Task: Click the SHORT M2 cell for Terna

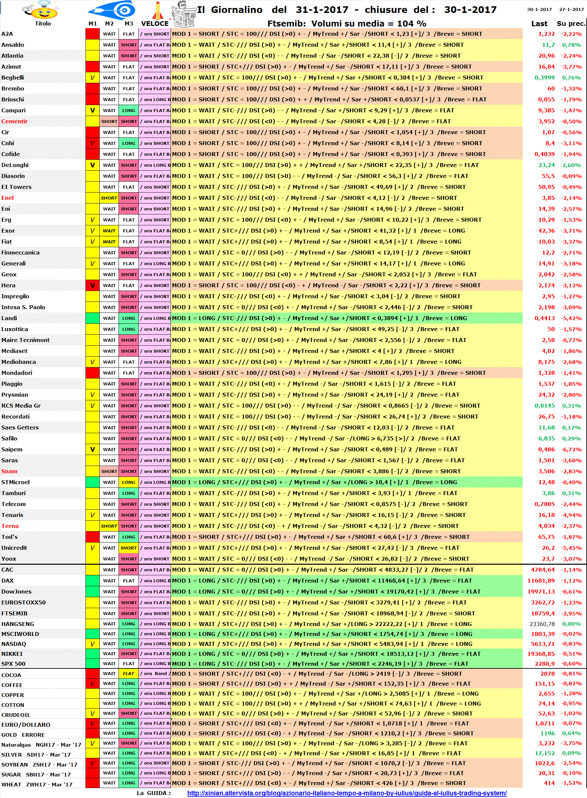Action: [x=109, y=526]
